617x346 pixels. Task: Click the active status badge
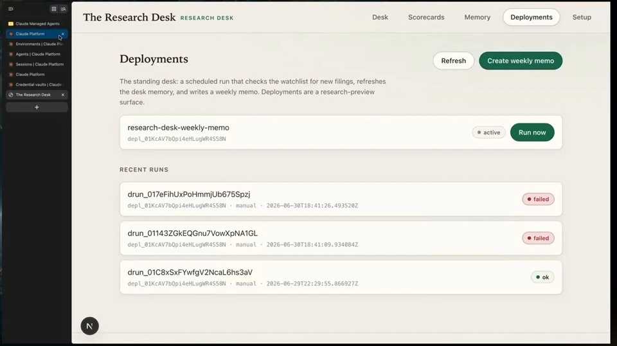point(488,132)
